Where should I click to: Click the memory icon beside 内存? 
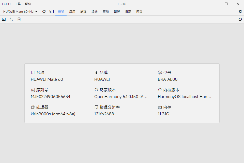point(160,107)
